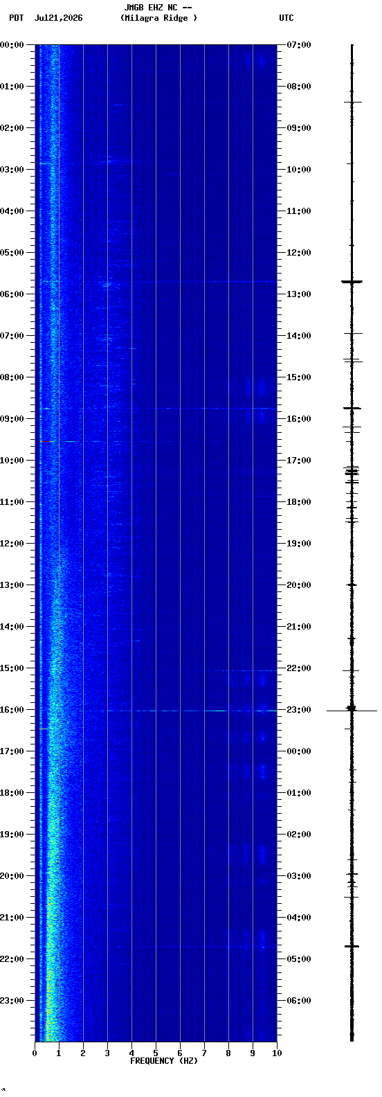Click the frequency axis label '8'
Screen dimensions: 382x1097
[228, 1053]
